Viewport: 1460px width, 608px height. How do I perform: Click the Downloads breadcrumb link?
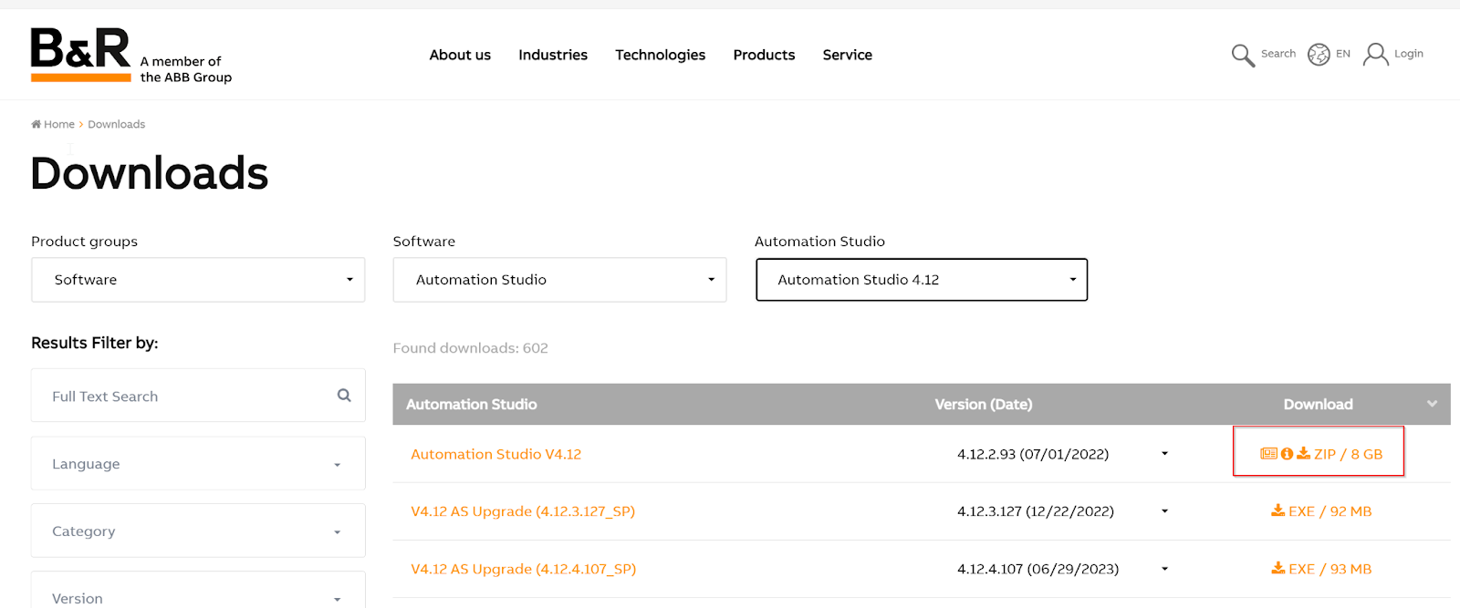tap(116, 124)
